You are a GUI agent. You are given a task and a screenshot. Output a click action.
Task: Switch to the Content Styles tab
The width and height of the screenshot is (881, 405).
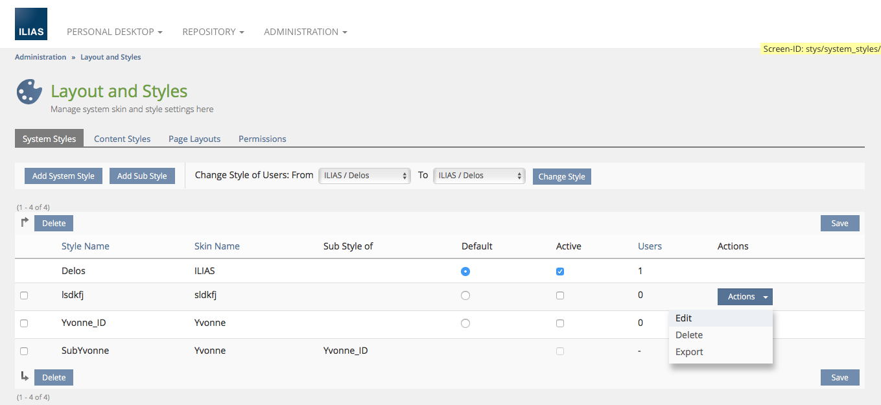pos(122,139)
